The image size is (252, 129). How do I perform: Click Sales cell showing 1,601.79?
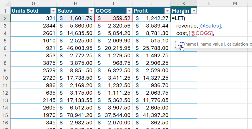coord(75,18)
